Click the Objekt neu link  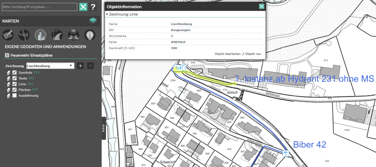coord(253,54)
